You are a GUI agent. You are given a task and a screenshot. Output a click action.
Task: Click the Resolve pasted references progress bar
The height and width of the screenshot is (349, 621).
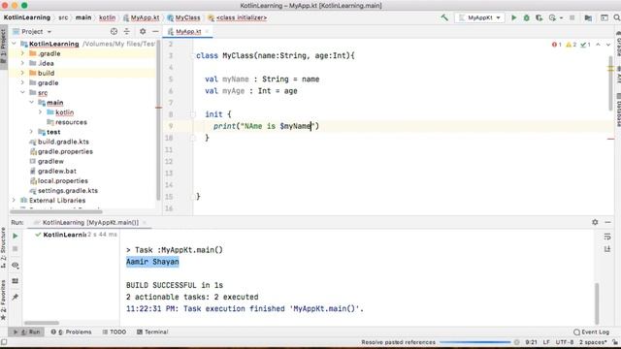coord(474,342)
